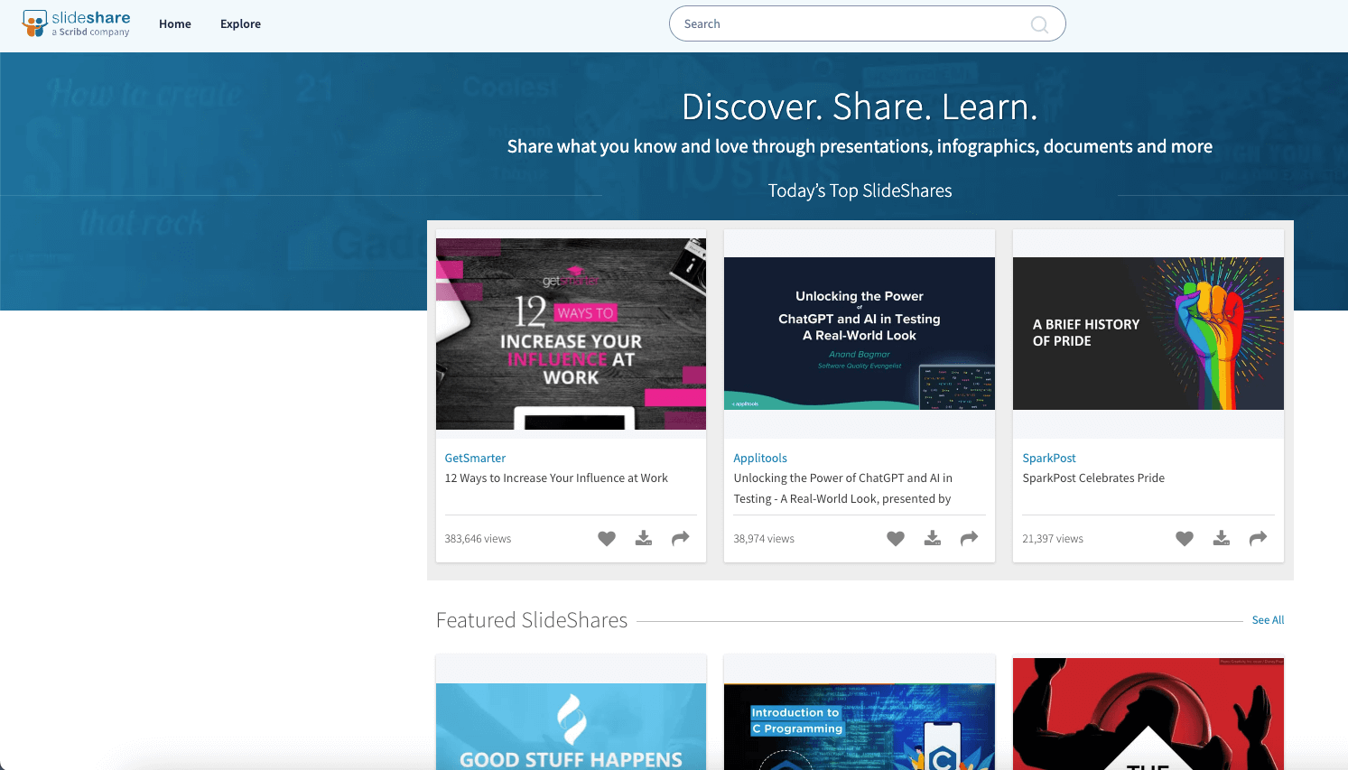Like the 12 Ways to Increase Your Influence slideshow

click(607, 539)
